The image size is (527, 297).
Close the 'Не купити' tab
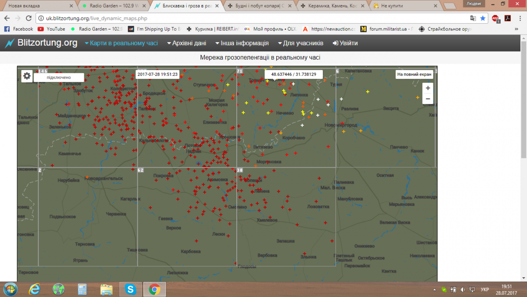tap(435, 6)
